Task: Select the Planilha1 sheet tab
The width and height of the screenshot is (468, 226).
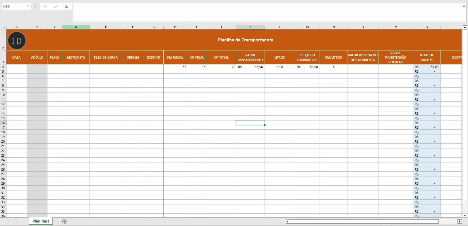Action: tap(41, 221)
